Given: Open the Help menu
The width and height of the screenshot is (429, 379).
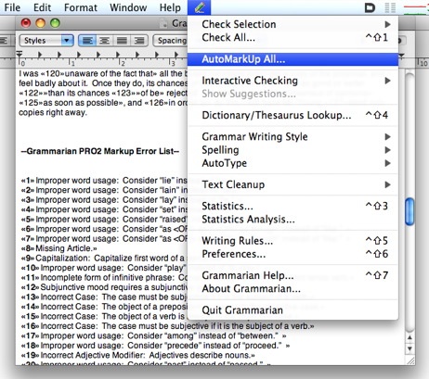Looking at the screenshot, I should pos(170,7).
